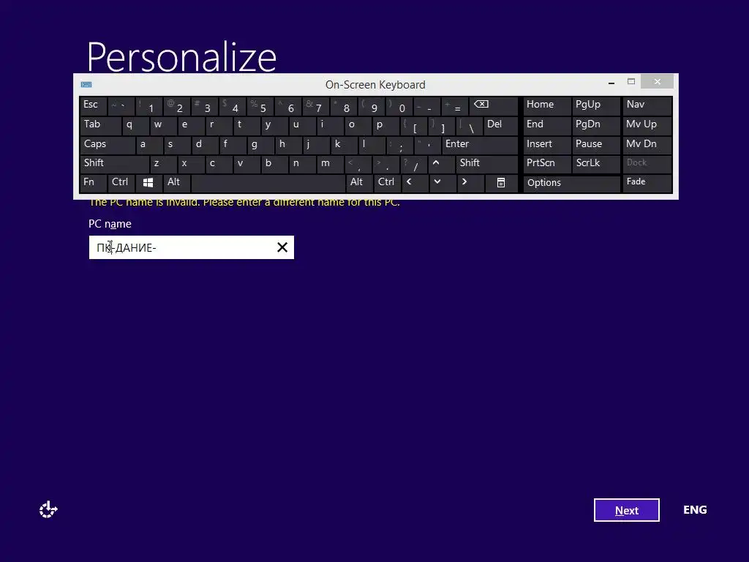Click the Windows logo key
This screenshot has width=749, height=562.
click(148, 183)
